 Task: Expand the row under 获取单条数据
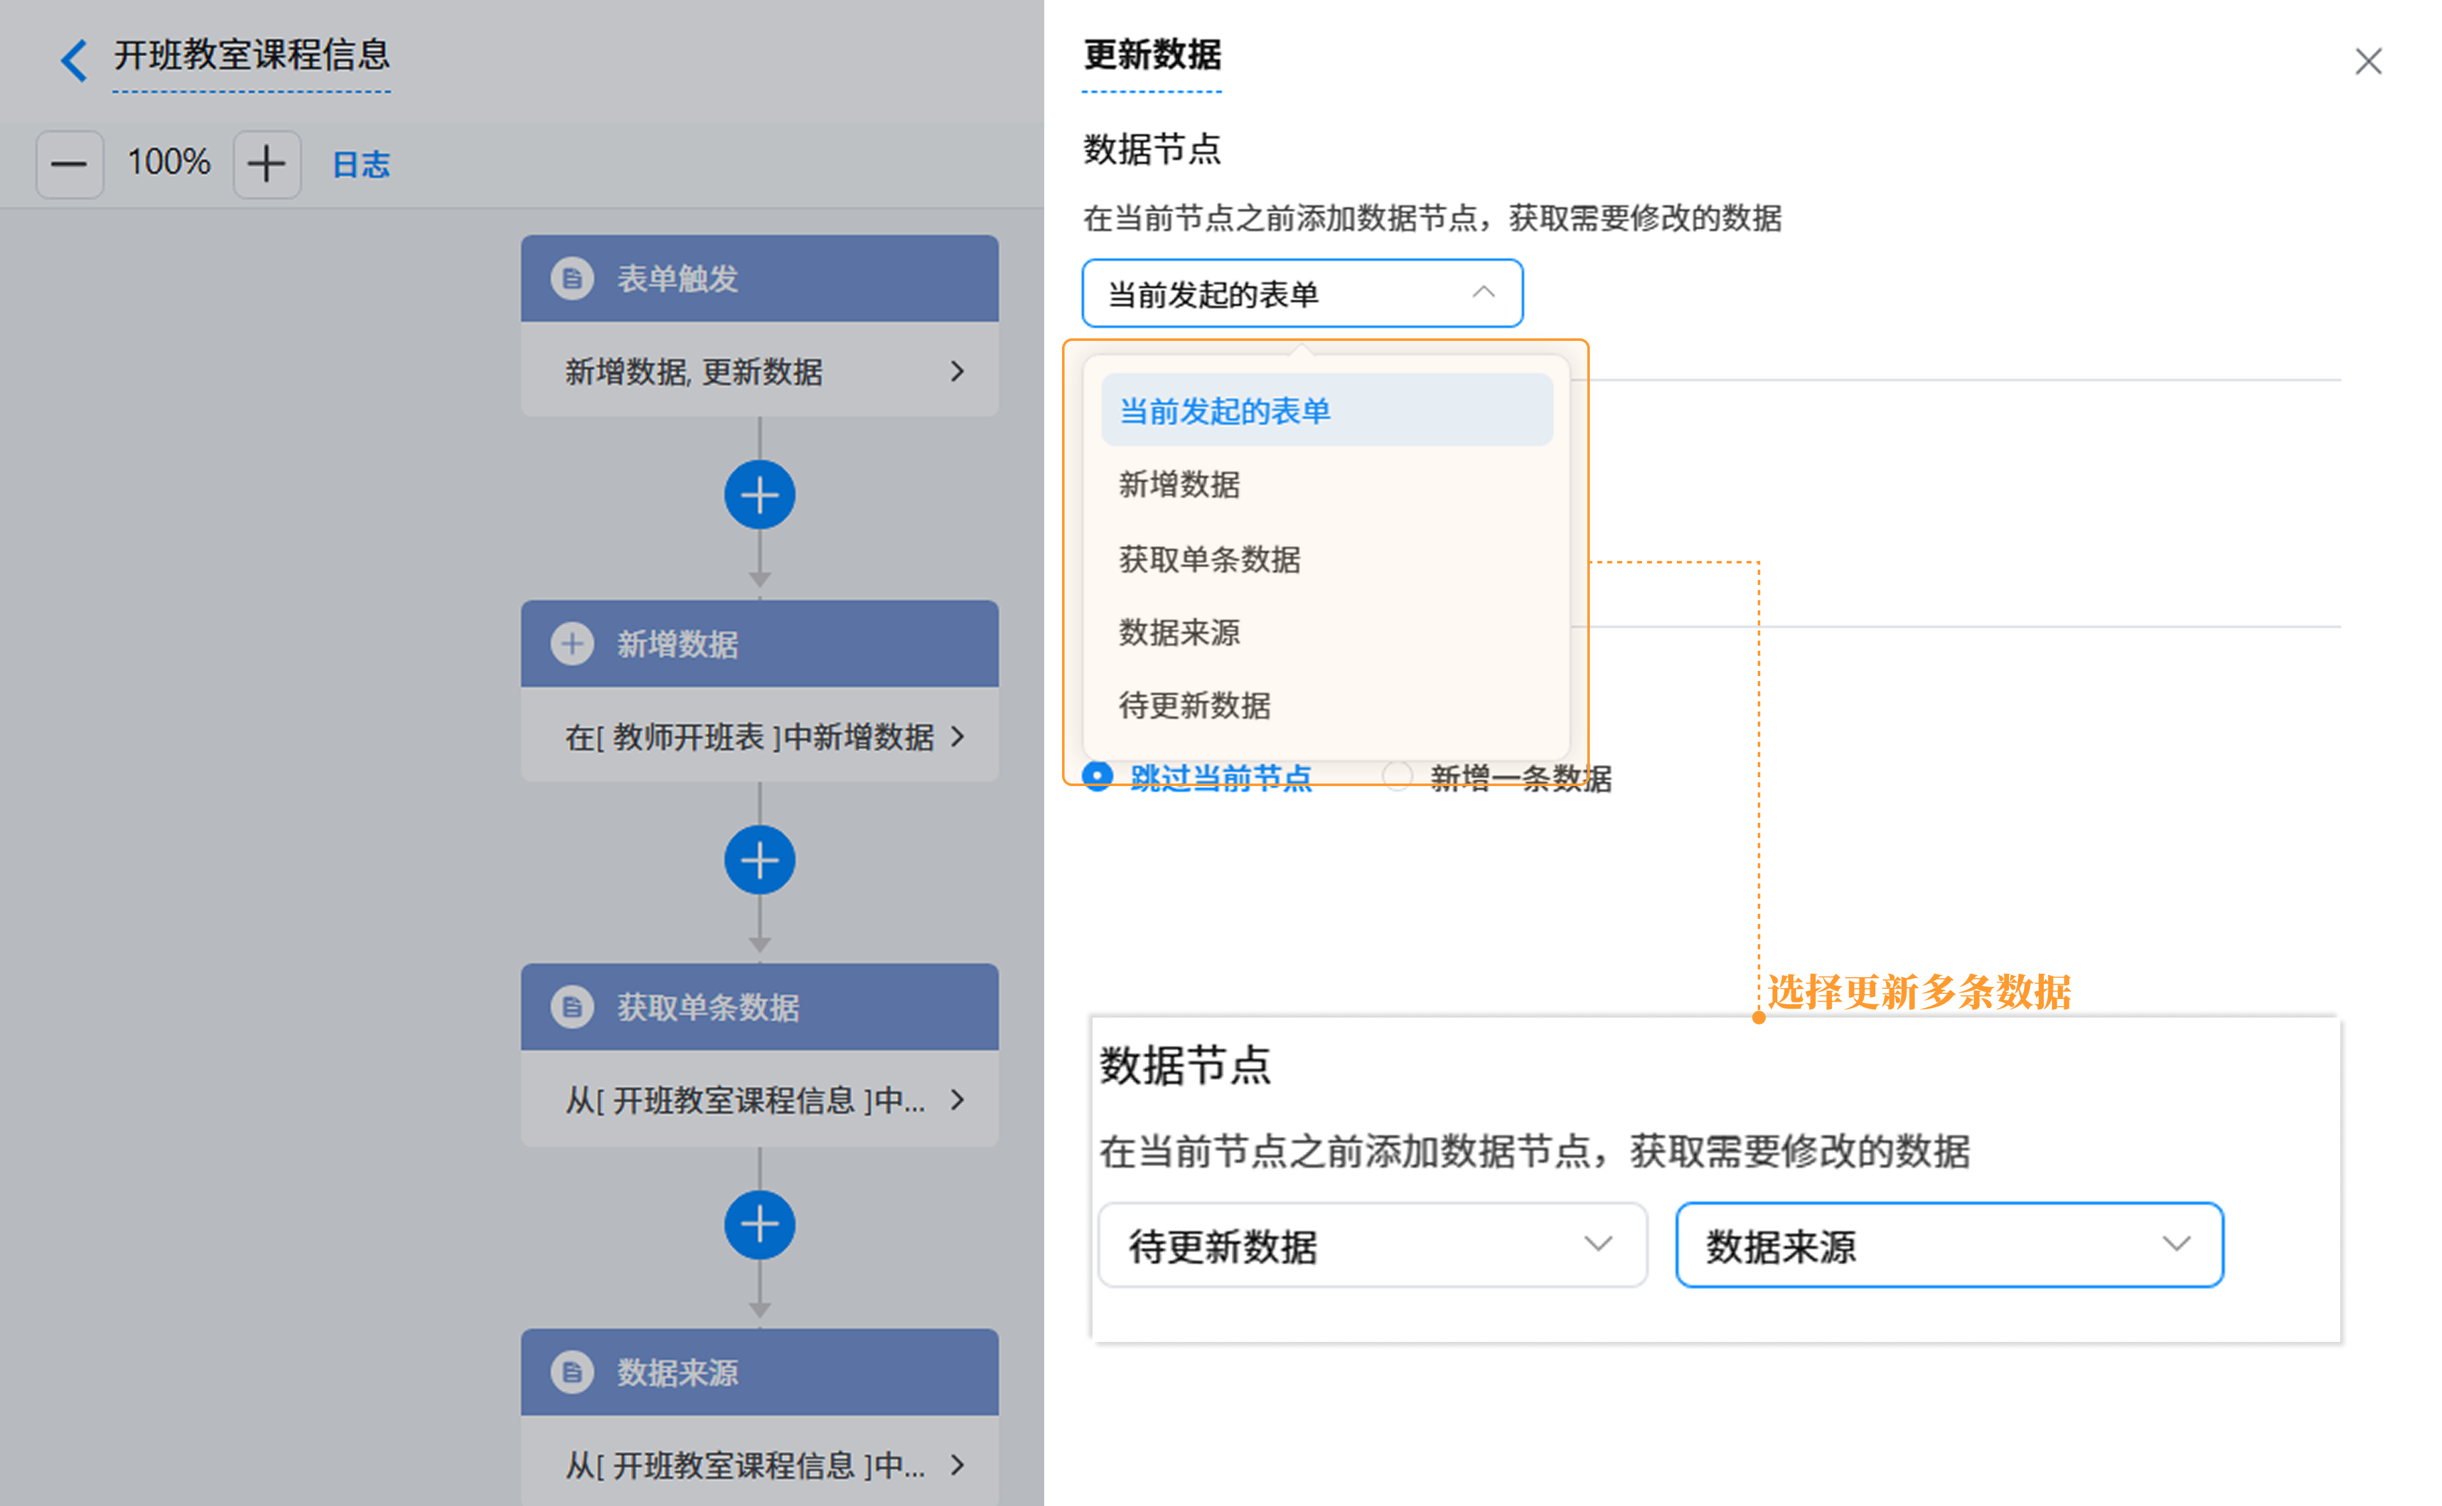pyautogui.click(x=760, y=1100)
